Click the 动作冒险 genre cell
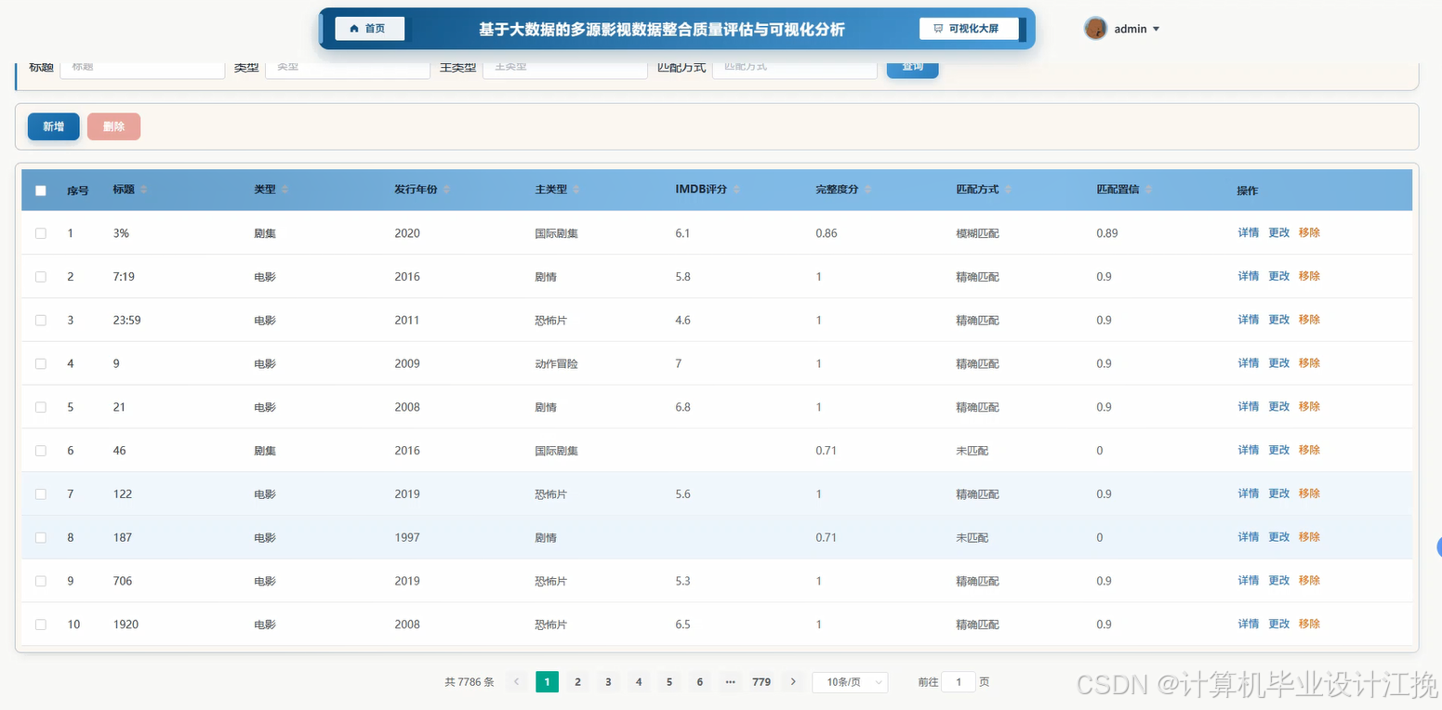Image resolution: width=1442 pixels, height=710 pixels. [x=557, y=363]
